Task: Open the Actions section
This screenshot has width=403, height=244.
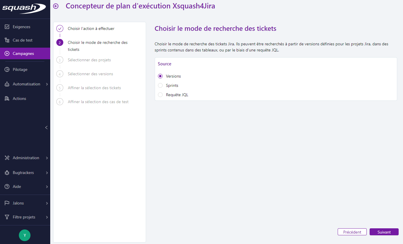Action: click(19, 98)
